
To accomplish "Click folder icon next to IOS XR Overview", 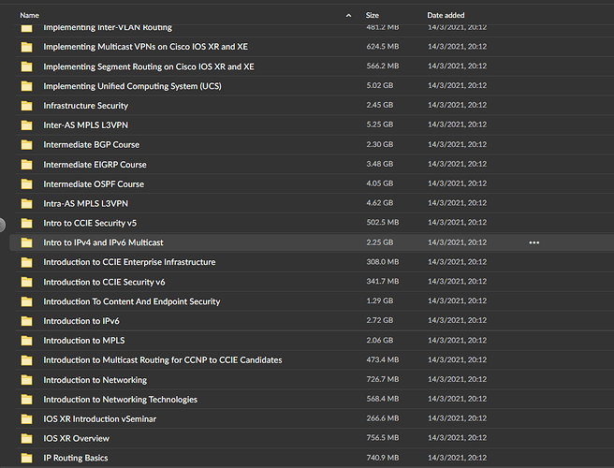I will click(x=26, y=439).
